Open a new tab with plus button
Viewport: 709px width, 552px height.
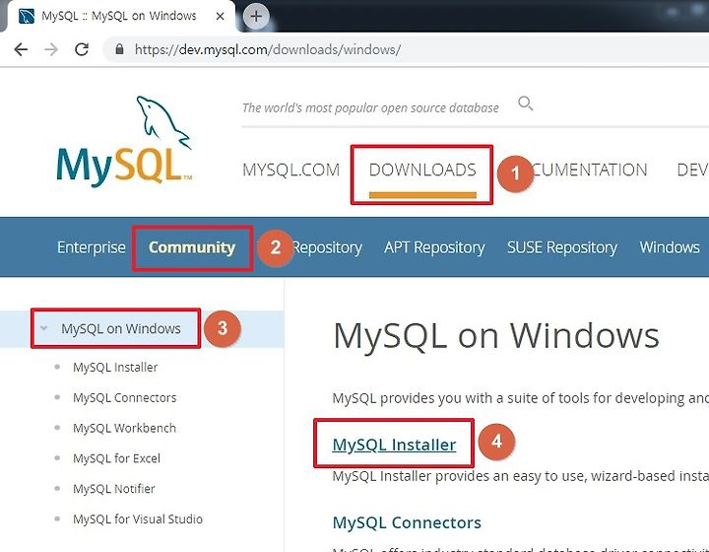click(x=256, y=17)
